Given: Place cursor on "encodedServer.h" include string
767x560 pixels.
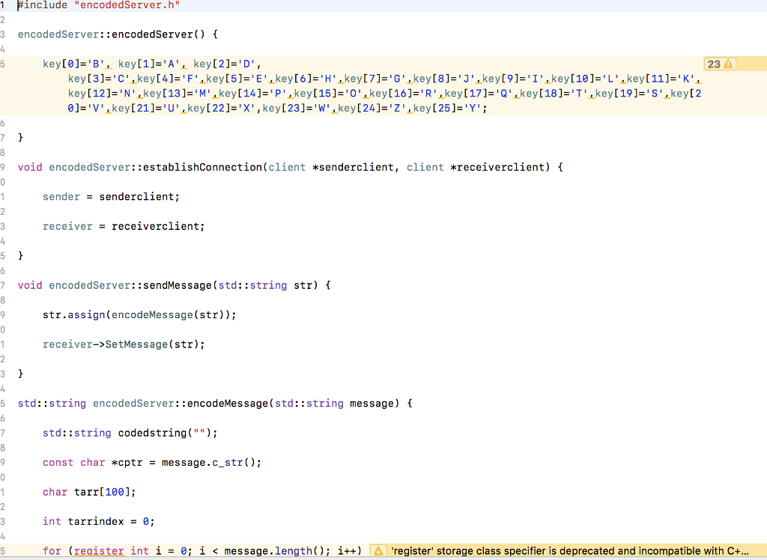Looking at the screenshot, I should coord(127,5).
